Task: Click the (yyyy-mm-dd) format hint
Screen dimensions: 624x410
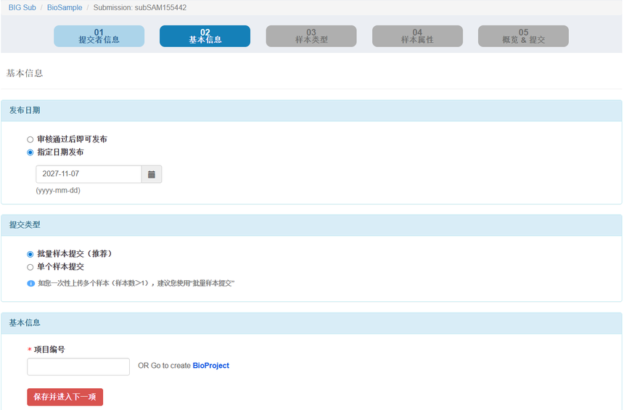Action: [x=58, y=190]
